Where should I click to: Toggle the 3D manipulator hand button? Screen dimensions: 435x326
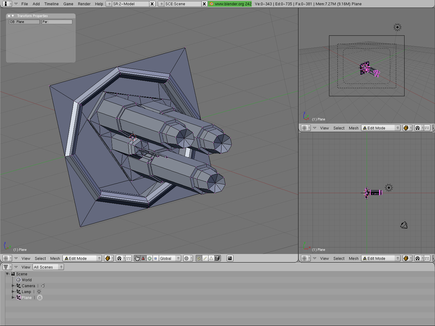pos(137,258)
